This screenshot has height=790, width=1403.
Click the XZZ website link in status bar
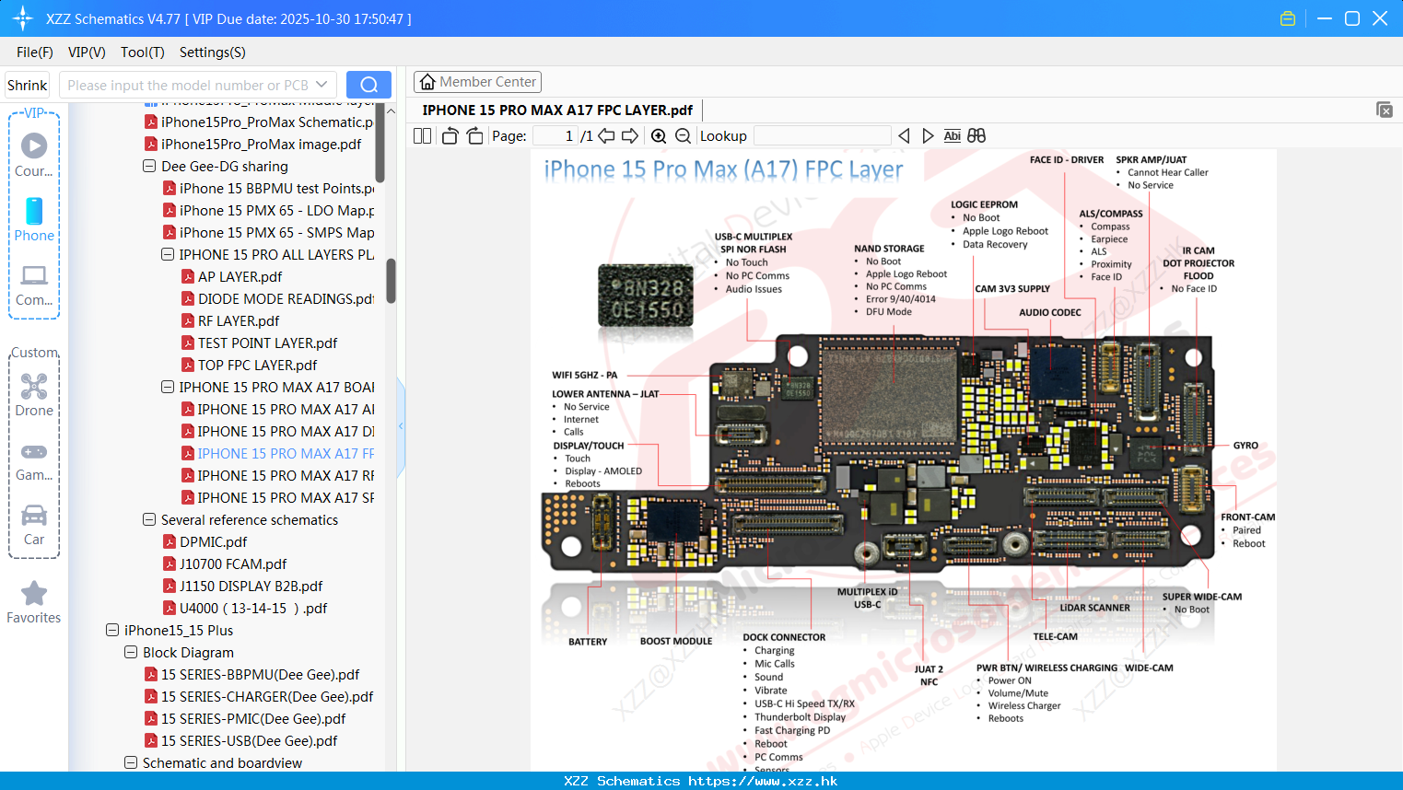763,781
